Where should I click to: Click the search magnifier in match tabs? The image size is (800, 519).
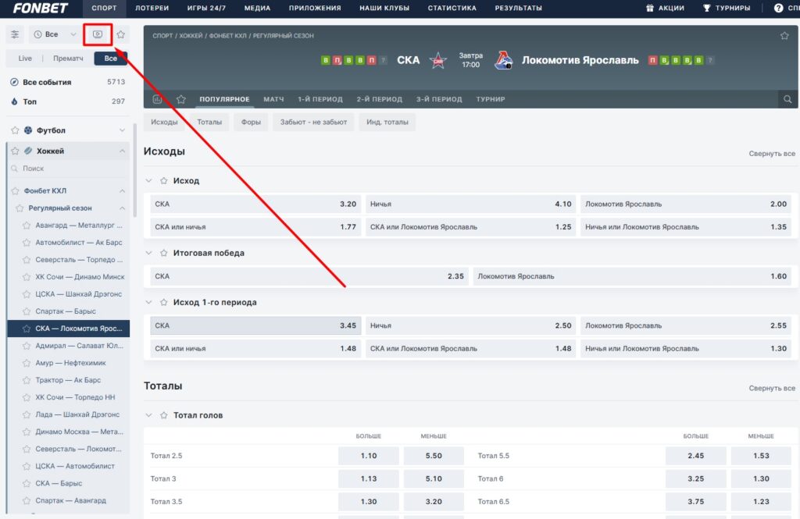click(x=787, y=99)
